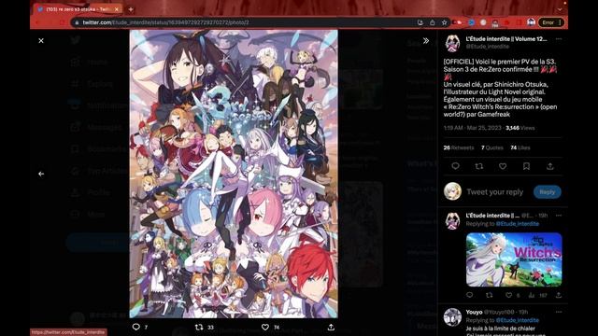Open Youyo's profile avatar
Screen dimensions: 598x336
click(452, 317)
